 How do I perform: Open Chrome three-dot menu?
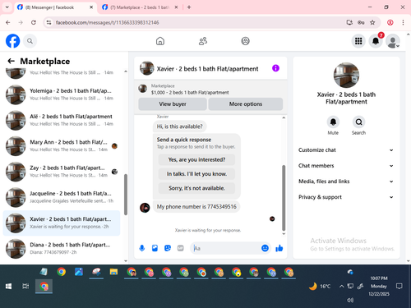point(403,22)
